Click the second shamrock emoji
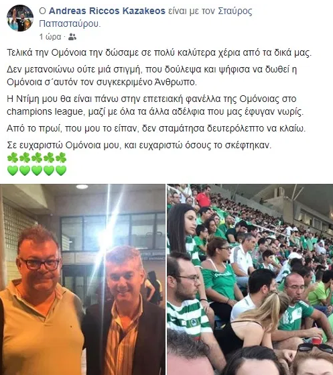333x375 pixels. point(25,158)
